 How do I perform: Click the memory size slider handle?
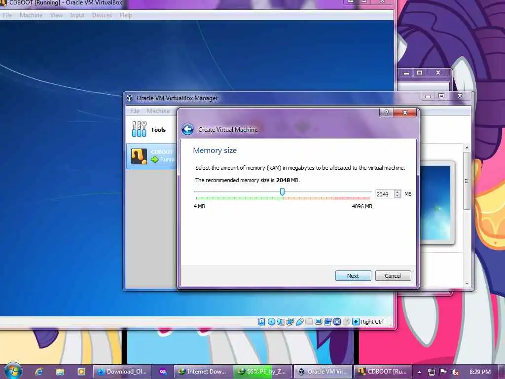282,192
